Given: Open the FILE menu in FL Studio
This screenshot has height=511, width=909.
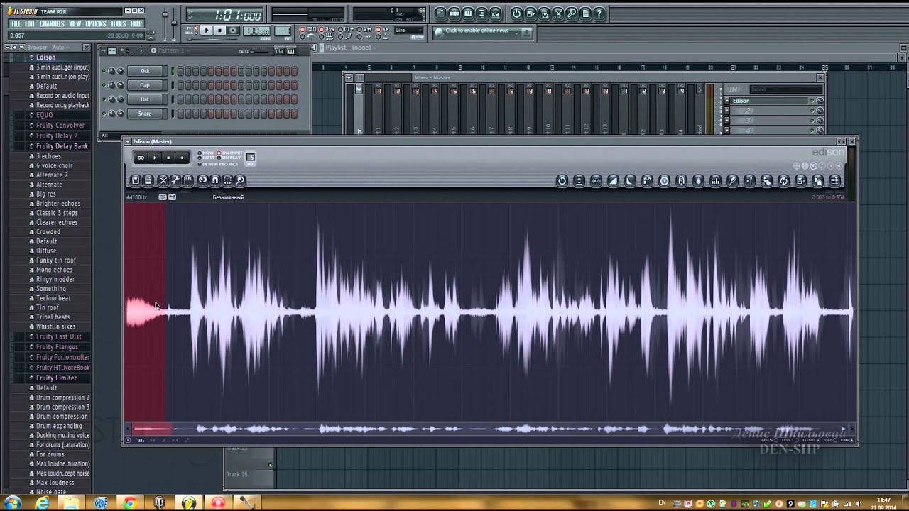Looking at the screenshot, I should (x=16, y=23).
